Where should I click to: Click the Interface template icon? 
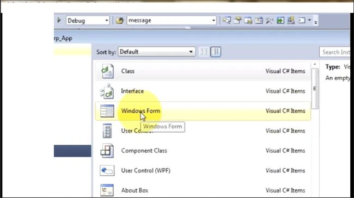click(x=107, y=91)
